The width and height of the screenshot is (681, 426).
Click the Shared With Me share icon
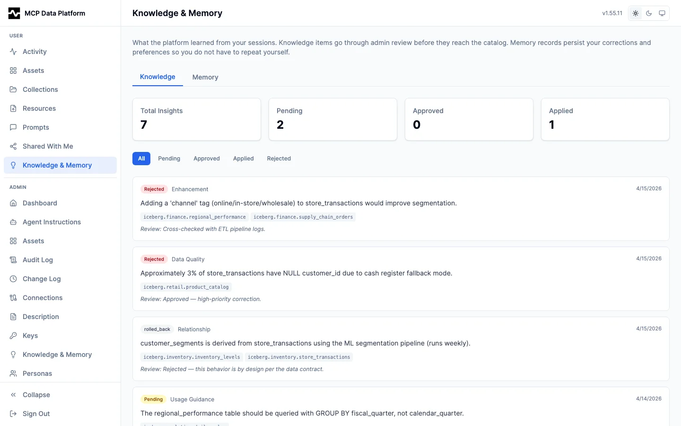click(13, 146)
